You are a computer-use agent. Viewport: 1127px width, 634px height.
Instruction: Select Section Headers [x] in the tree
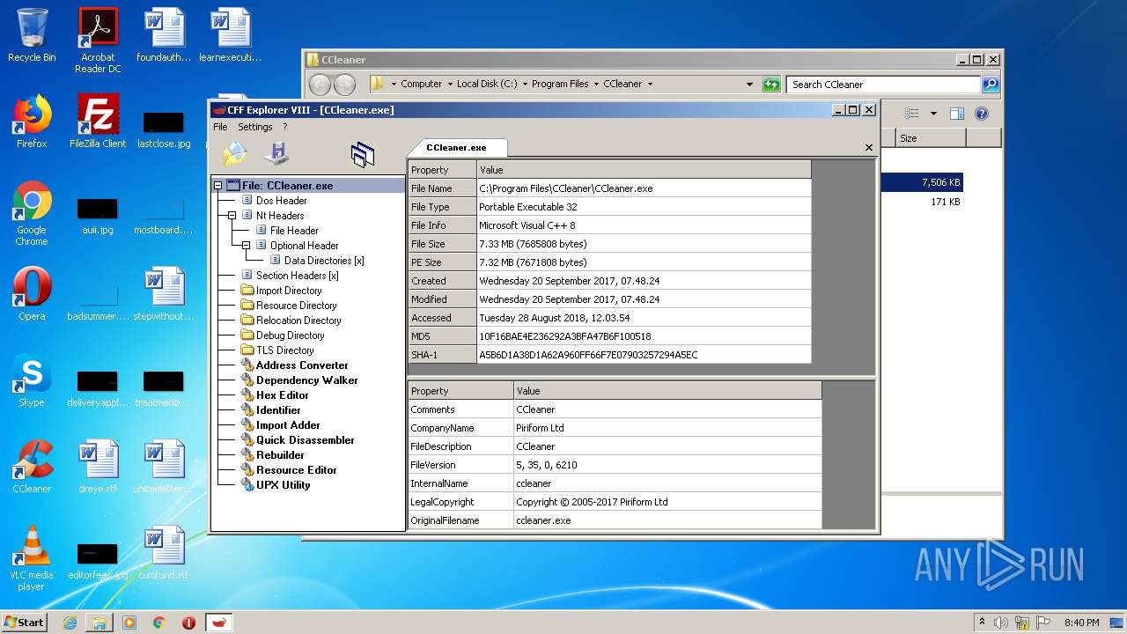coord(297,276)
